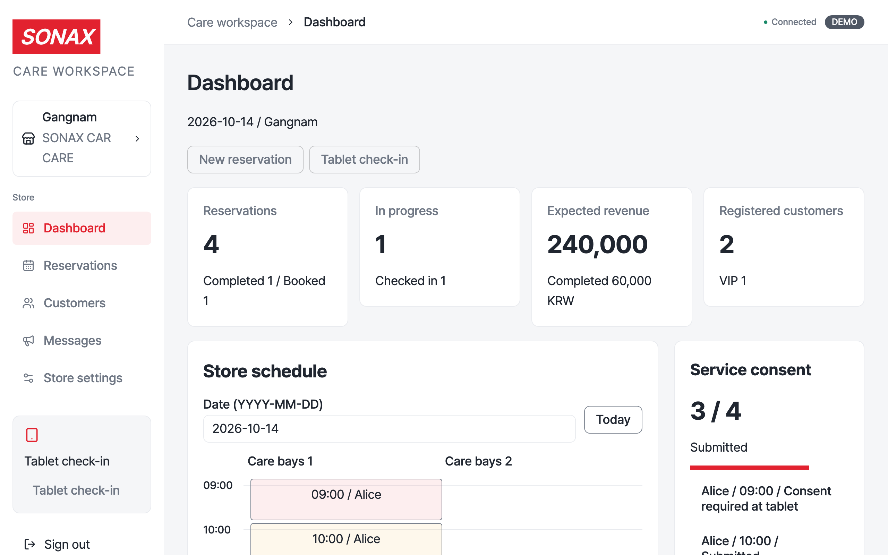This screenshot has height=555, width=888.
Task: Click the schedule date input field
Action: click(389, 428)
